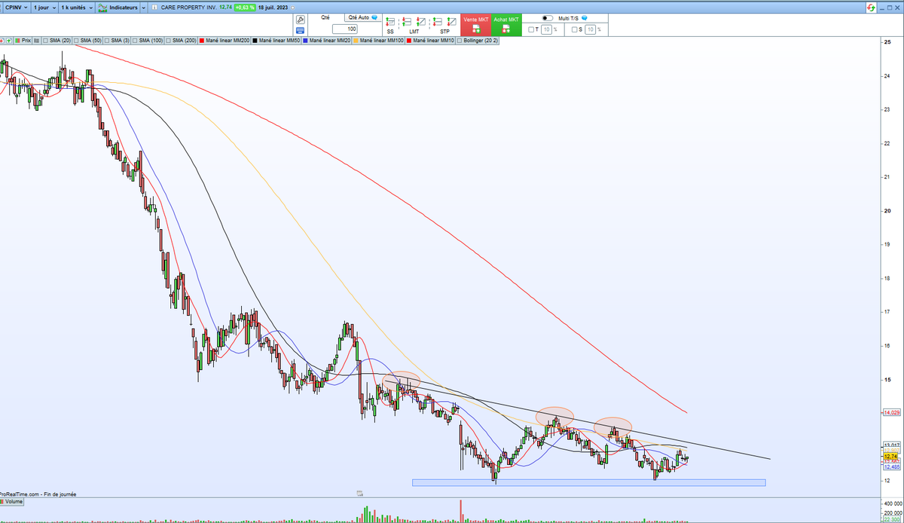Screen dimensions: 904x523
Task: Toggle the SMA (100) checkbox
Action: point(134,41)
